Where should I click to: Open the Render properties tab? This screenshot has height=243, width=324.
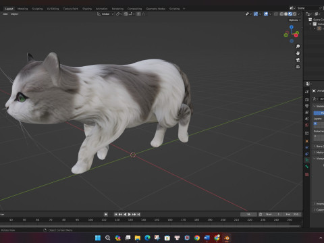click(x=306, y=99)
